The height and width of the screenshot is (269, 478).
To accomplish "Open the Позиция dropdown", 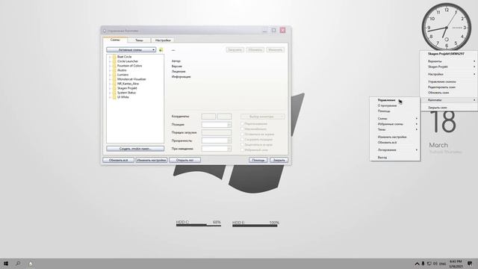I will (217, 125).
